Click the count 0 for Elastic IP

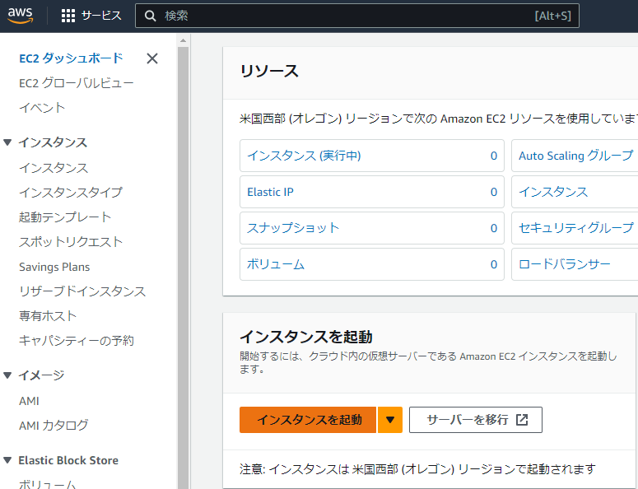click(x=494, y=192)
